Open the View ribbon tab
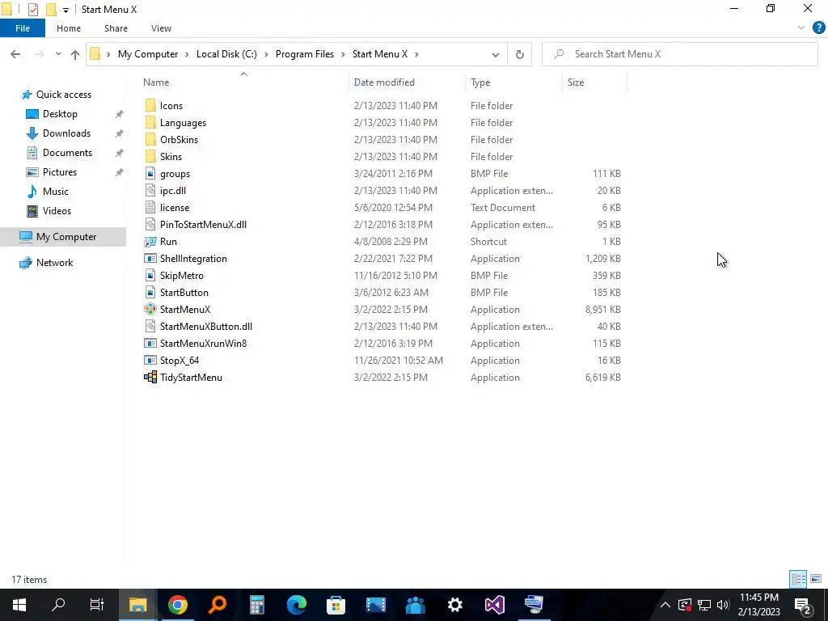Viewport: 828px width, 621px height. click(x=161, y=28)
